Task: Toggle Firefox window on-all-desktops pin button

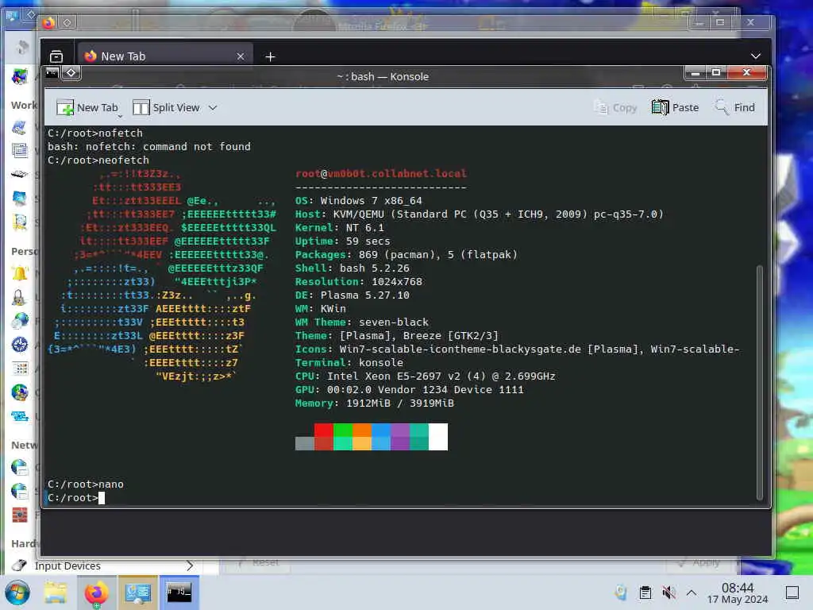Action: coord(67,23)
